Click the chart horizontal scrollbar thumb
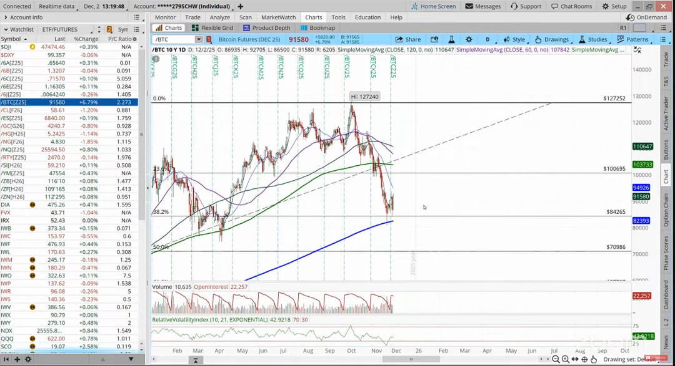675x366 pixels. coord(411,359)
